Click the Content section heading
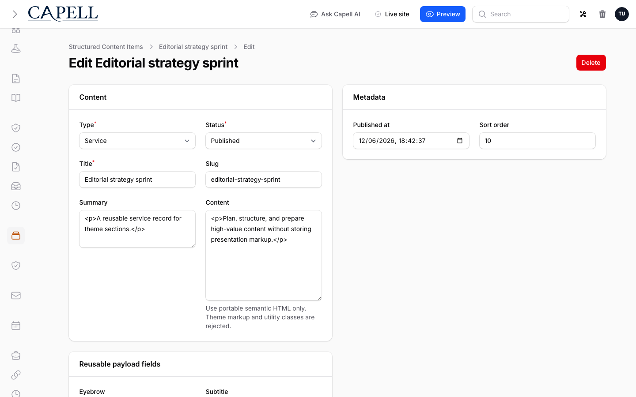 point(93,97)
